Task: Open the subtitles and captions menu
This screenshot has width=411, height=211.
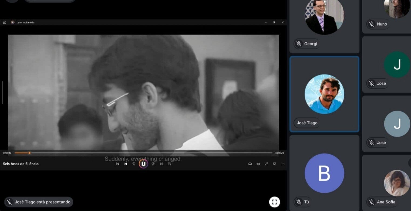Action: coord(250,164)
